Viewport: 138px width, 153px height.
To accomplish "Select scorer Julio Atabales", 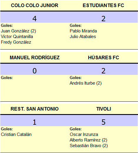I will pos(83,37).
